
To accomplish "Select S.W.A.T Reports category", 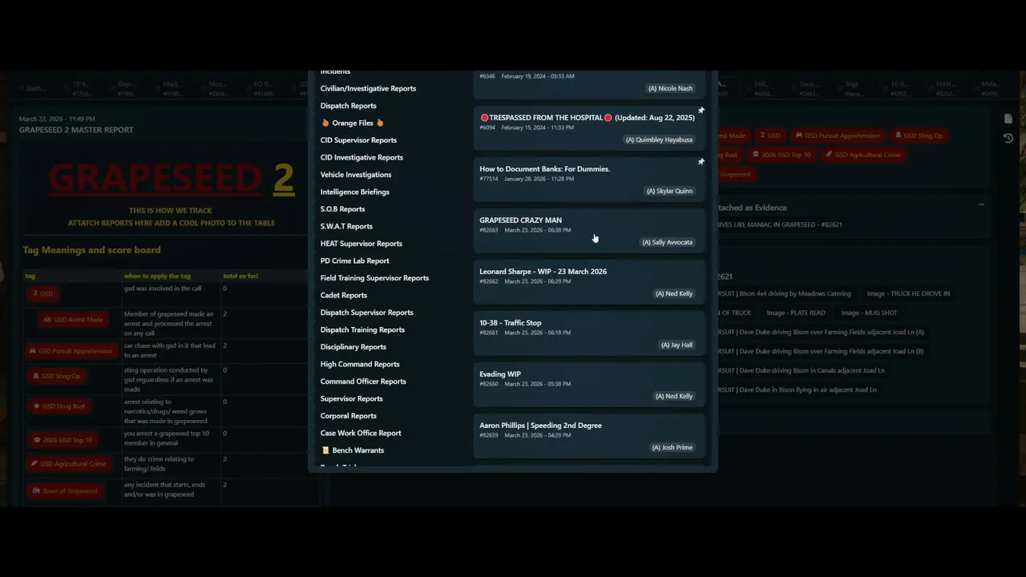I will coord(346,226).
